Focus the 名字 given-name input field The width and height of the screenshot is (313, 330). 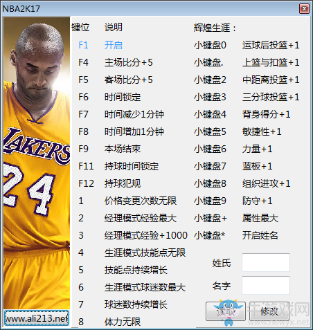(x=266, y=285)
